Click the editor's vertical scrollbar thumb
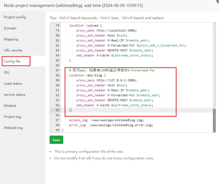 point(214,120)
